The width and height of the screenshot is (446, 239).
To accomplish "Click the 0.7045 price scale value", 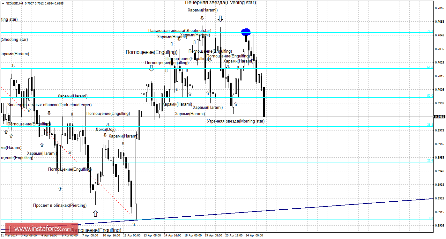I will pyautogui.click(x=439, y=35).
